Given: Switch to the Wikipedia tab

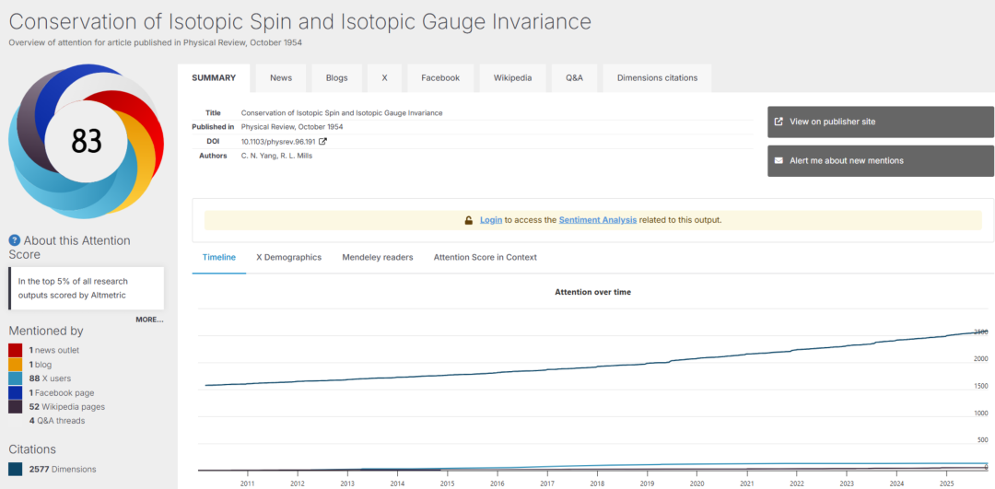Looking at the screenshot, I should pos(513,78).
